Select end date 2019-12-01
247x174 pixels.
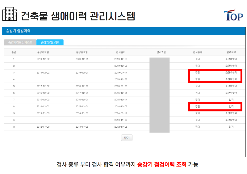point(82,73)
